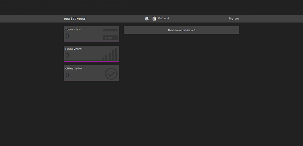The image size is (303, 146).
Task: Click the credit card icon in Total Victims
Action: (x=110, y=35)
